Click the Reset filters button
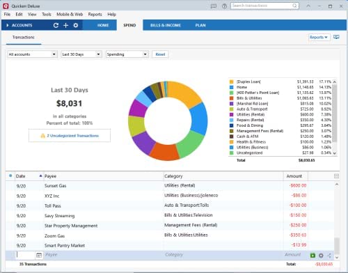 click(x=160, y=54)
